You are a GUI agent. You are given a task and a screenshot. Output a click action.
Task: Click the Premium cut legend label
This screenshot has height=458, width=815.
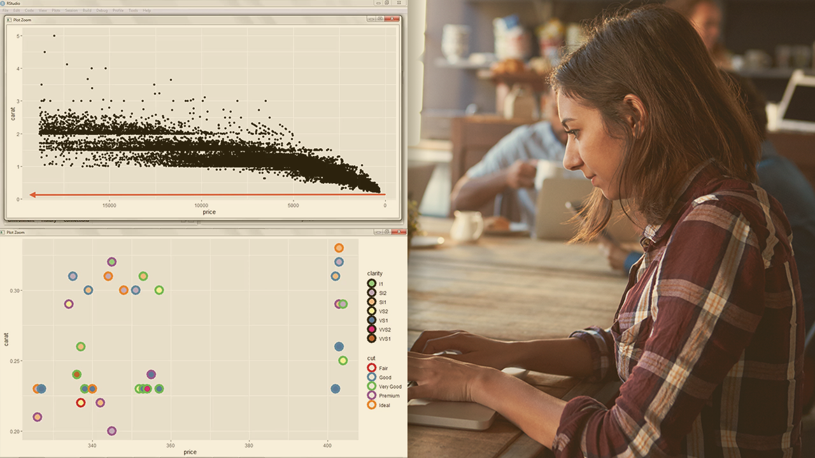(389, 396)
